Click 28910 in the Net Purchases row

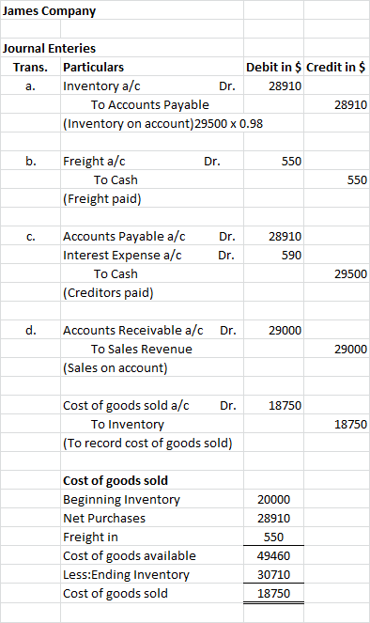(273, 518)
